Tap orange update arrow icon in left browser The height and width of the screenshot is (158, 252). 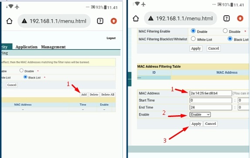click(x=114, y=21)
